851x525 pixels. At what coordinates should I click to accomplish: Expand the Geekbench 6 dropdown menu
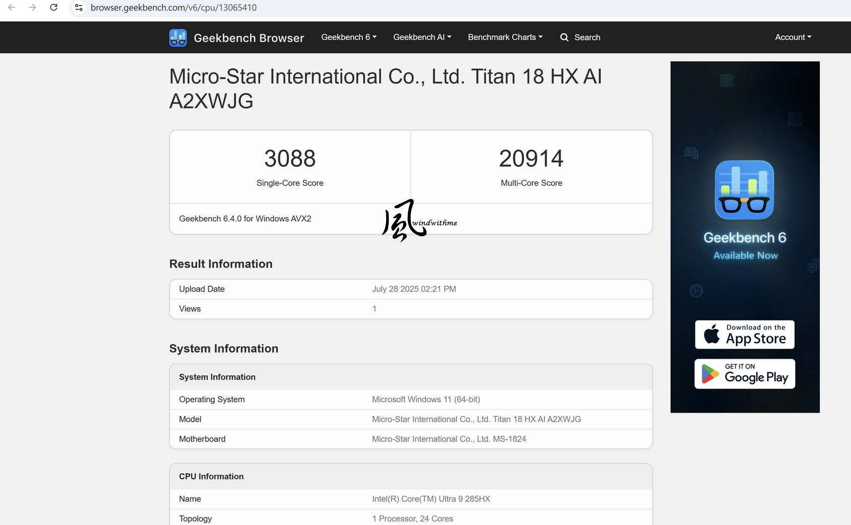[x=349, y=37]
